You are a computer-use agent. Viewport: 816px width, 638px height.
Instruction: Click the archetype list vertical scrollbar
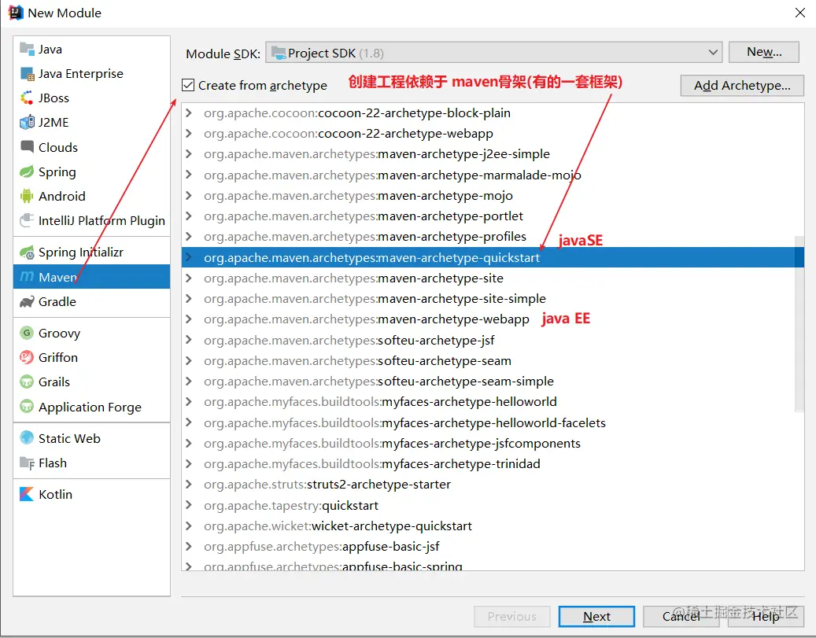click(799, 323)
